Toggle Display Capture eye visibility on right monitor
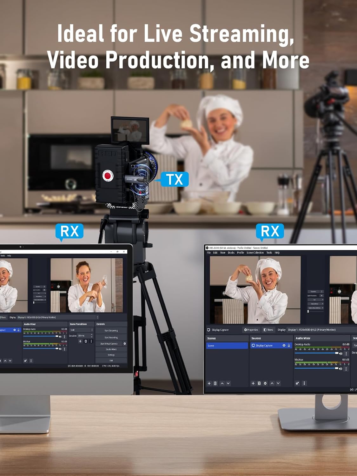This screenshot has width=357, height=476. point(284,346)
